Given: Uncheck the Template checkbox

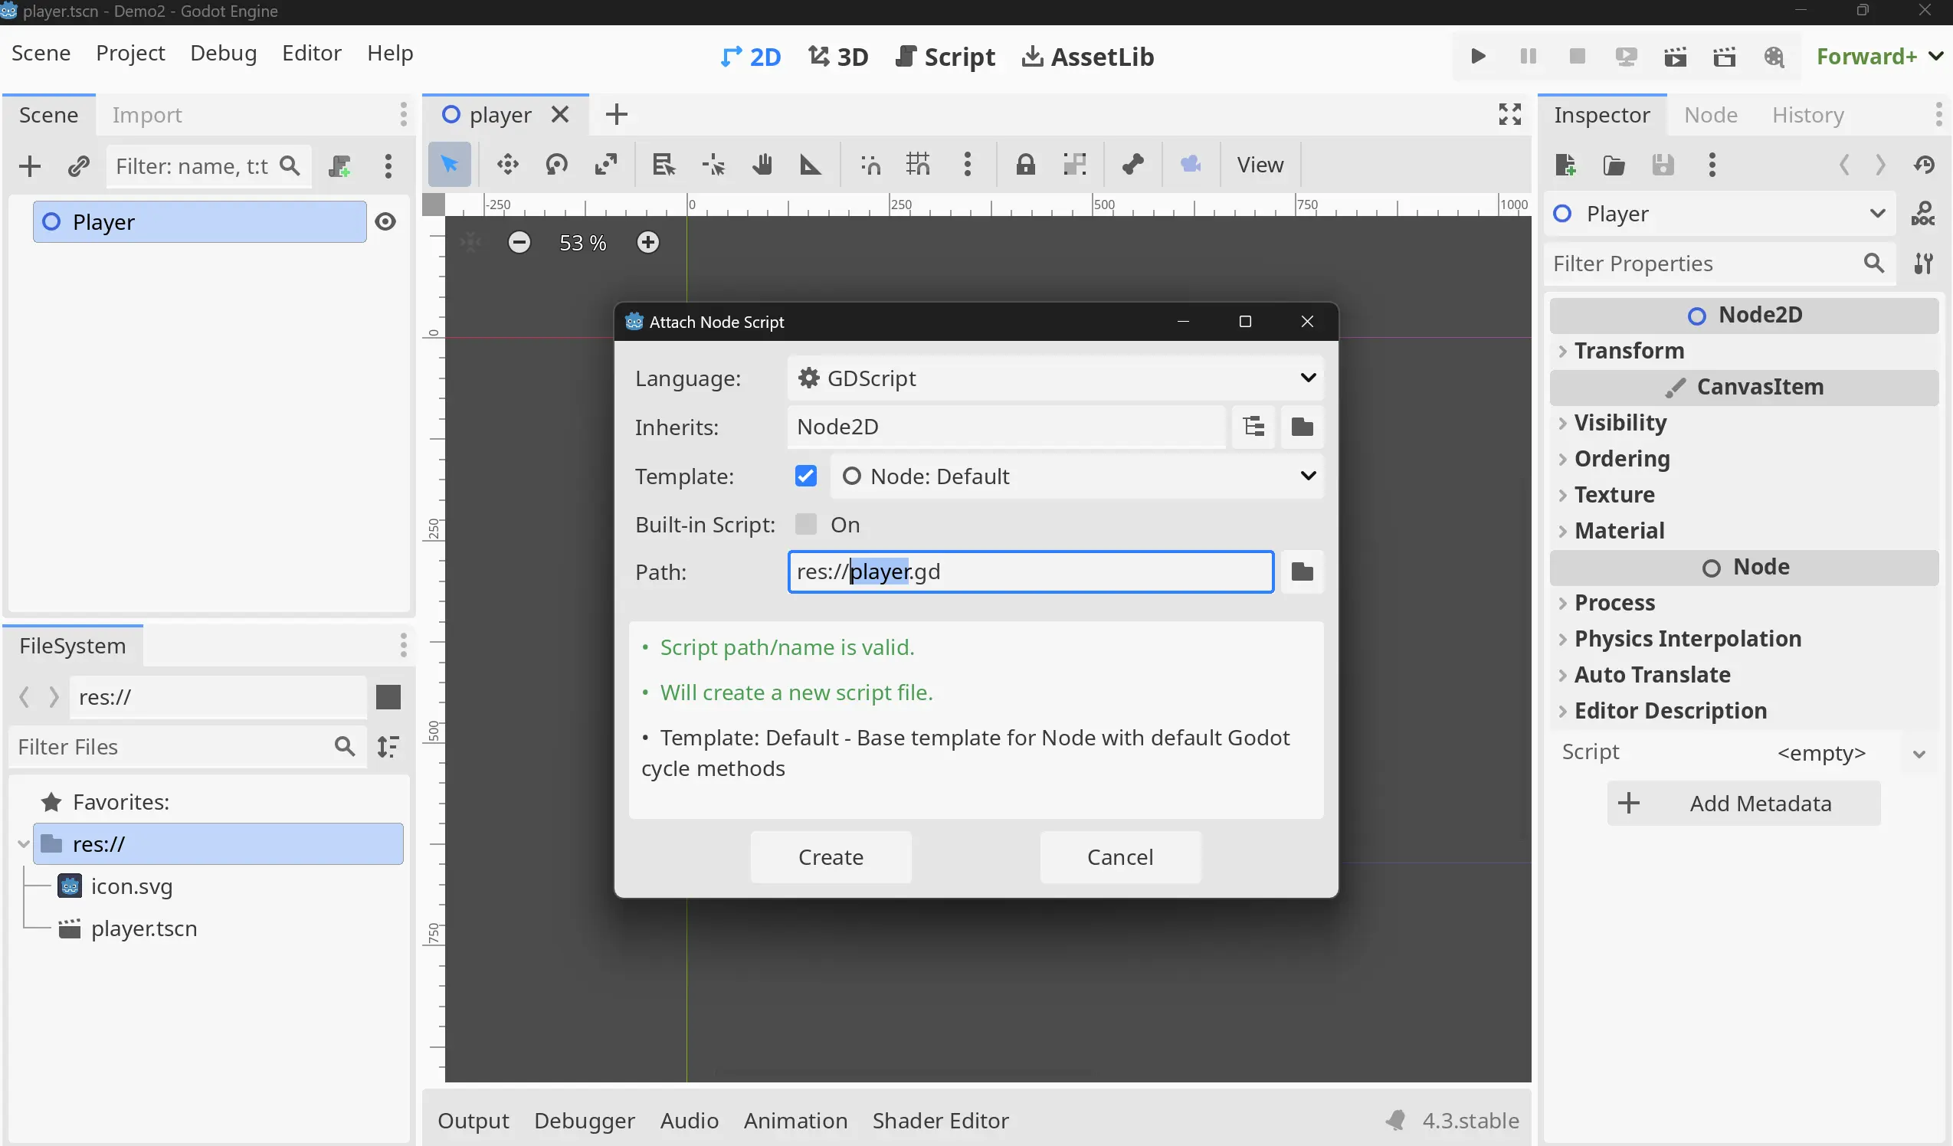Looking at the screenshot, I should click(x=806, y=476).
